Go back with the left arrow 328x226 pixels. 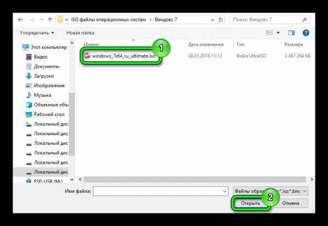20,20
